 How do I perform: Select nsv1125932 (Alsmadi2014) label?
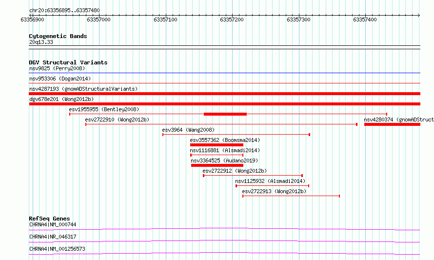(x=270, y=181)
